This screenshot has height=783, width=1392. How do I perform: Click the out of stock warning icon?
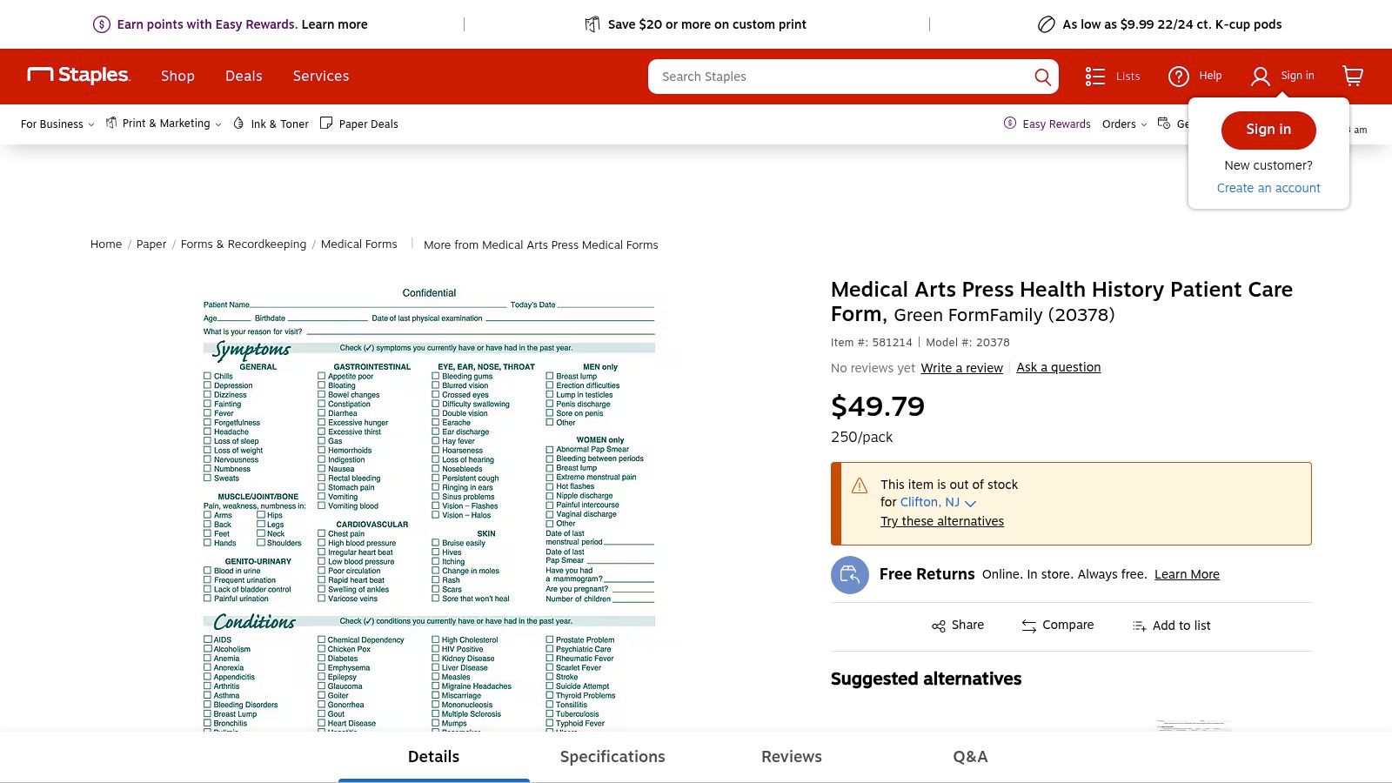[x=860, y=485]
